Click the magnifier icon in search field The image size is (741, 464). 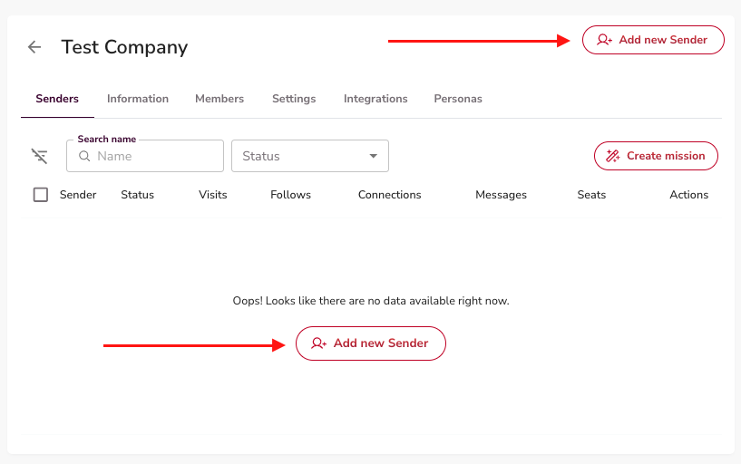click(x=84, y=156)
